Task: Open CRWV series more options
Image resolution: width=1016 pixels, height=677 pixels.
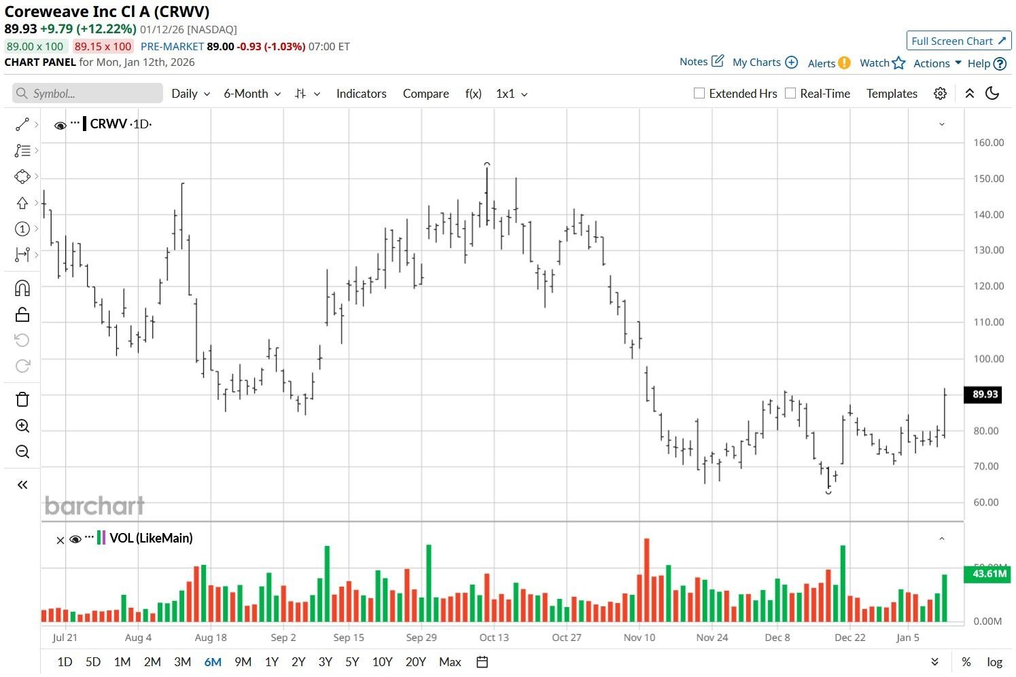Action: [75, 123]
